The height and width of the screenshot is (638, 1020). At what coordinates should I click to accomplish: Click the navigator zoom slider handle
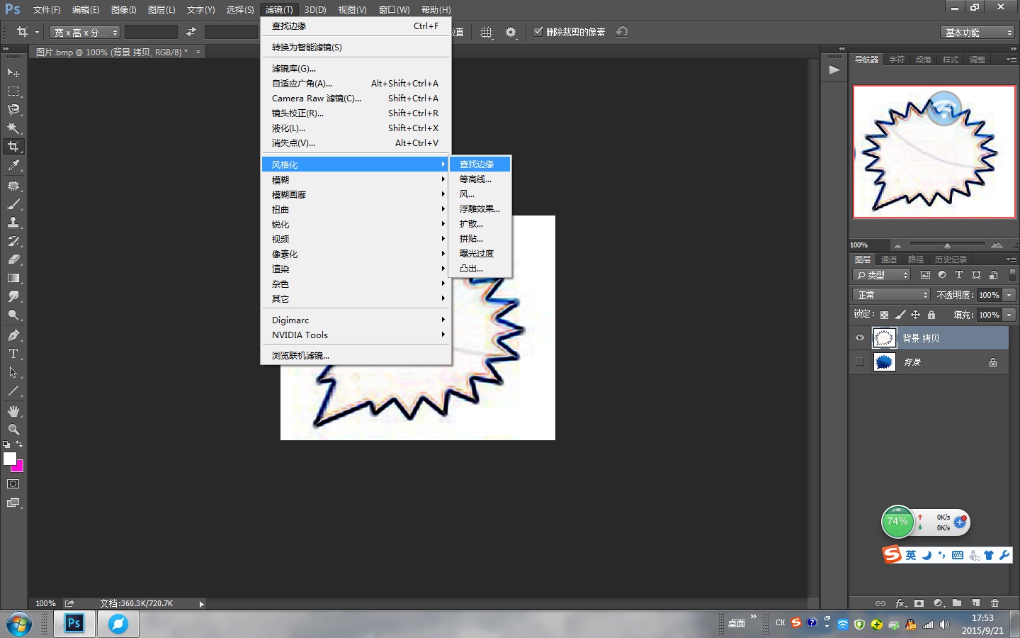tap(947, 245)
